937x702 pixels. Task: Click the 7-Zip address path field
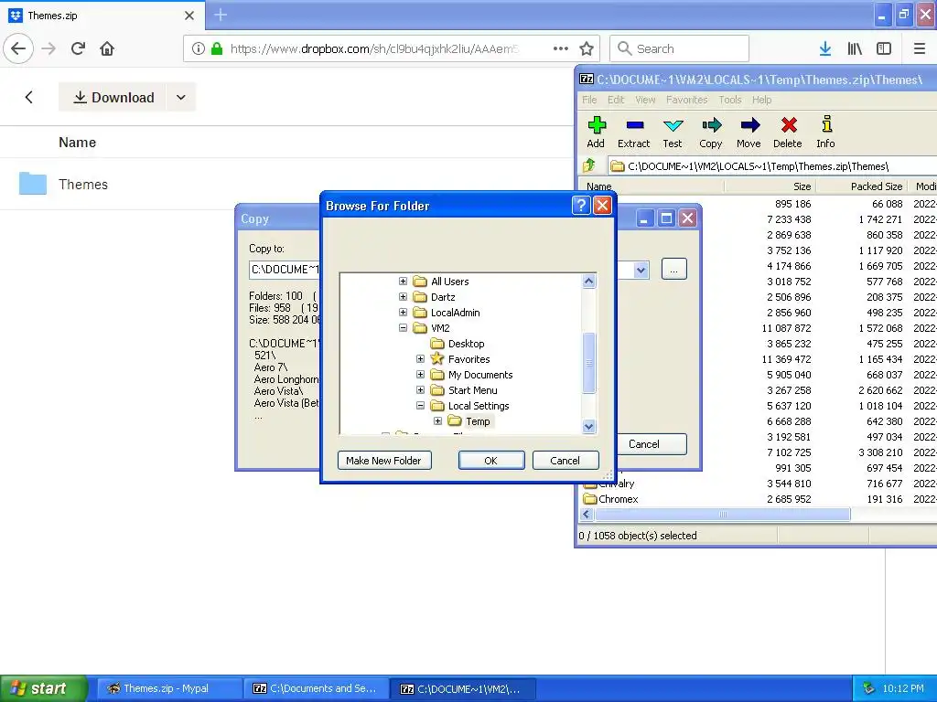point(772,166)
